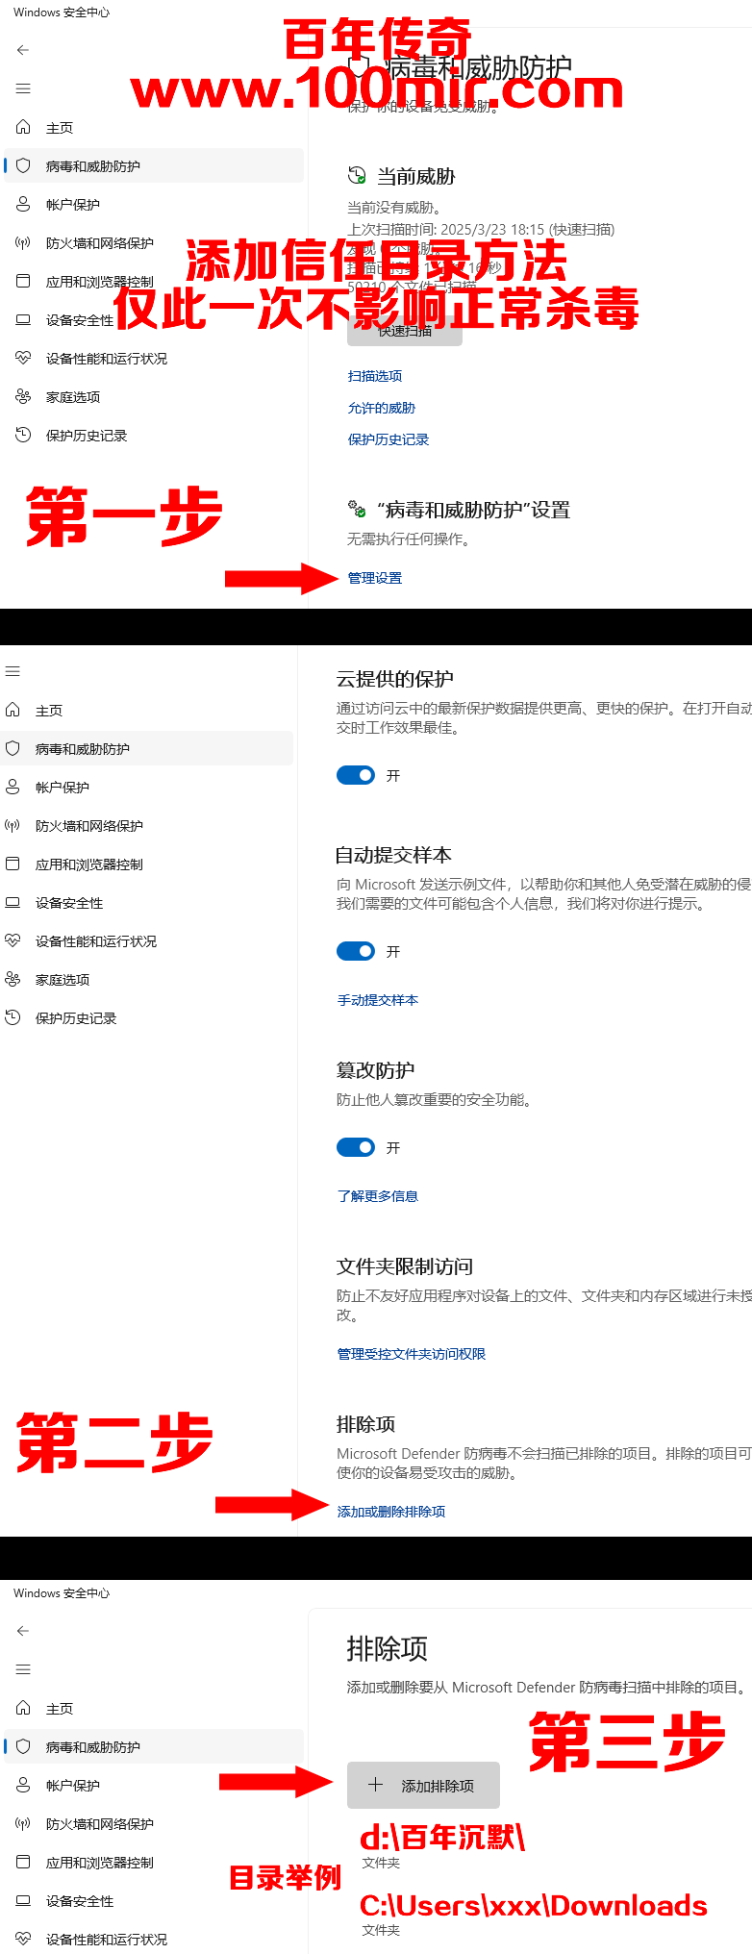Click the 当前威胁 scan status icon
This screenshot has width=752, height=1954.
[357, 176]
